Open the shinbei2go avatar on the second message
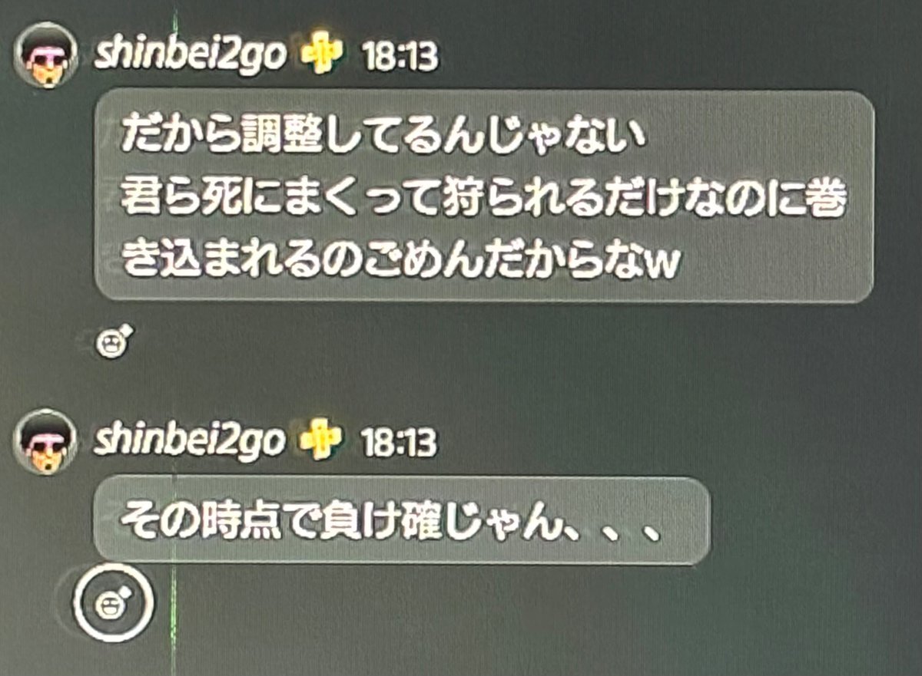922x676 pixels. pyautogui.click(x=44, y=441)
